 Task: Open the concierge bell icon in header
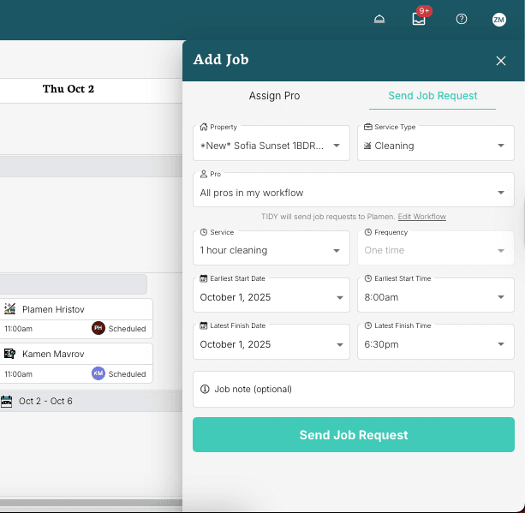click(x=379, y=19)
